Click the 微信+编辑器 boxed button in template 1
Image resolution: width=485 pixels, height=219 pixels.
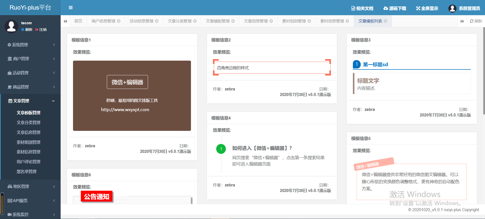[x=127, y=82]
